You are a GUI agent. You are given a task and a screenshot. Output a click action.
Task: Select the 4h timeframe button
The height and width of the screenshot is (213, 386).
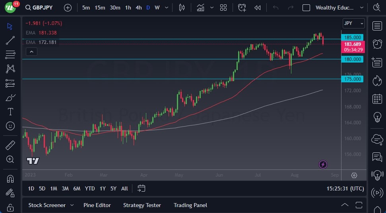[138, 8]
